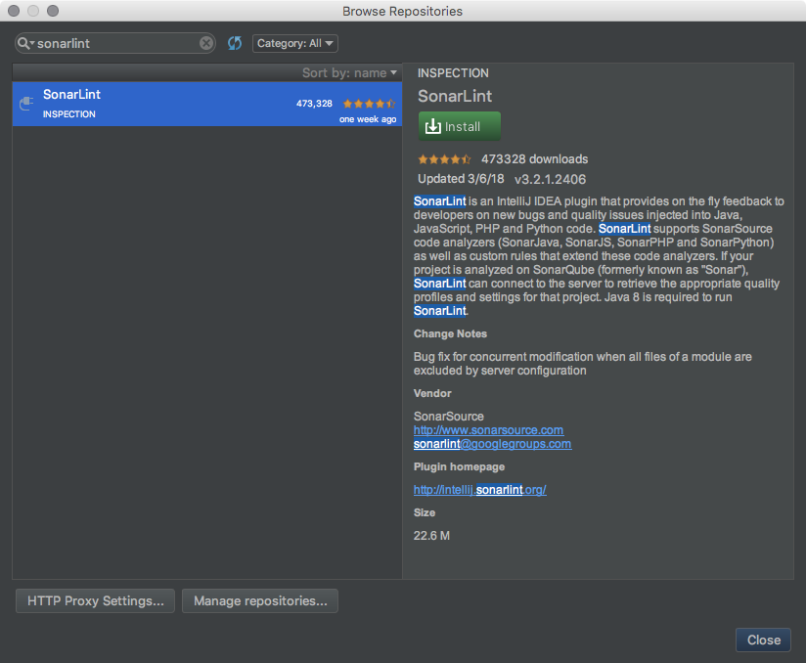Click the red window close button
Viewport: 806px width, 663px height.
pos(14,11)
